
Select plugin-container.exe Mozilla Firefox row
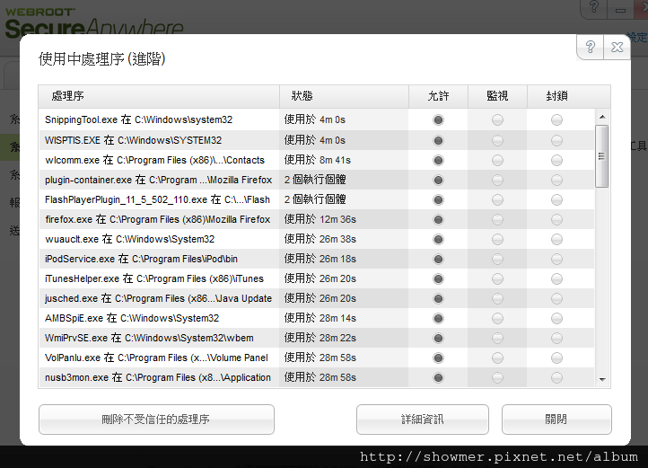(317, 180)
